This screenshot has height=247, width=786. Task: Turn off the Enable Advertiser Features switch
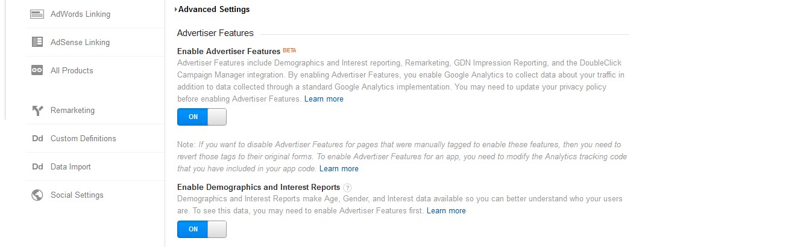coord(202,117)
